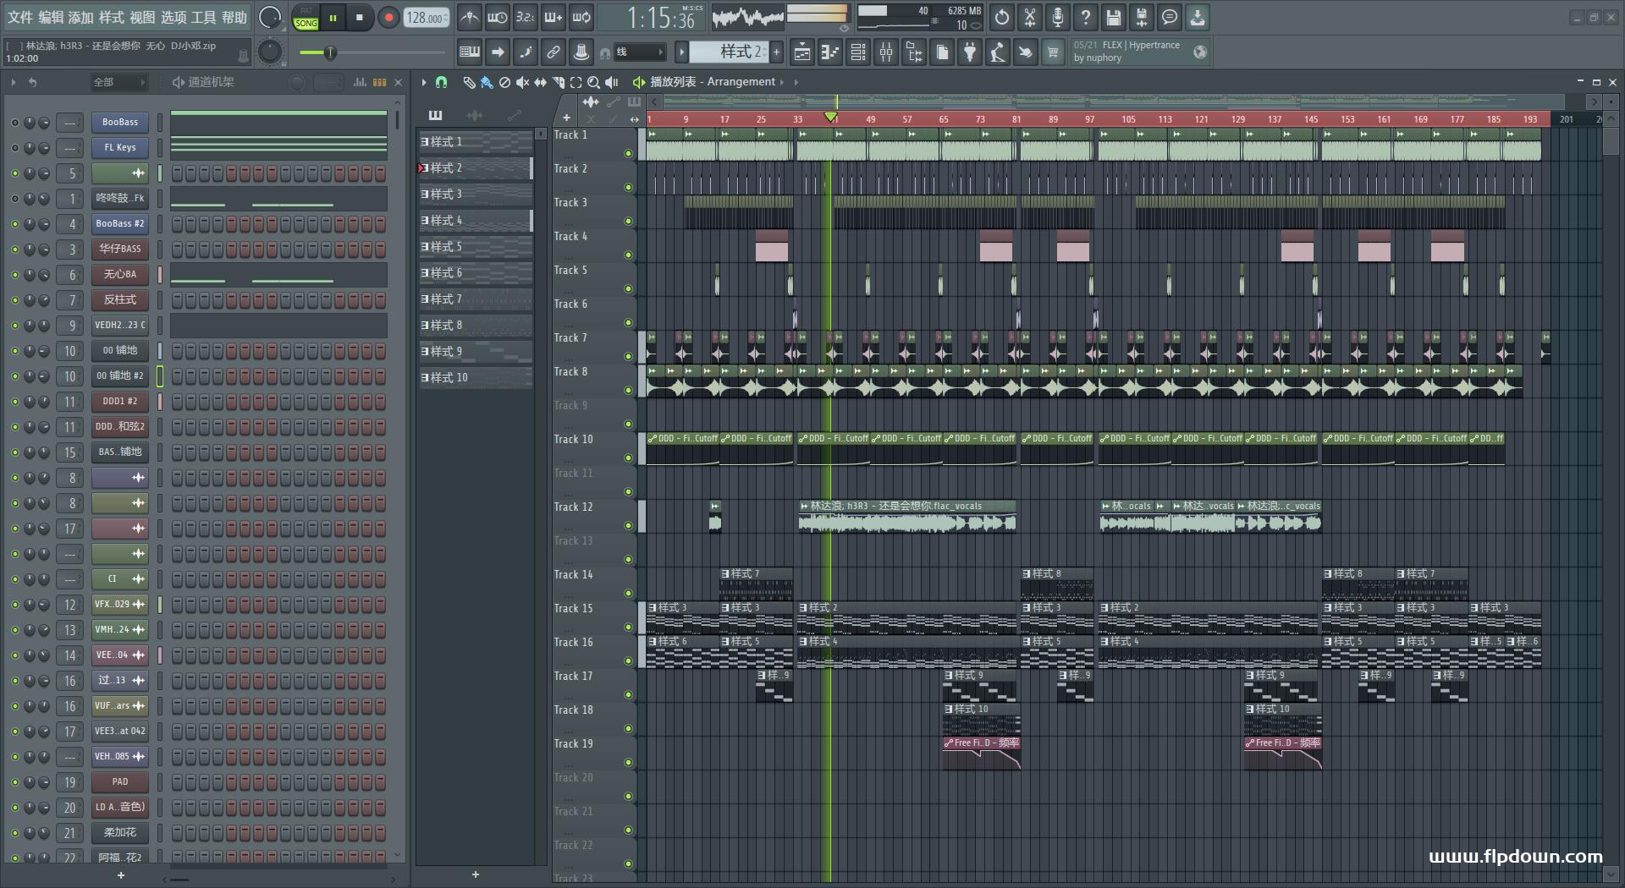Click the link to controller icon
Image resolution: width=1625 pixels, height=888 pixels.
(x=553, y=52)
